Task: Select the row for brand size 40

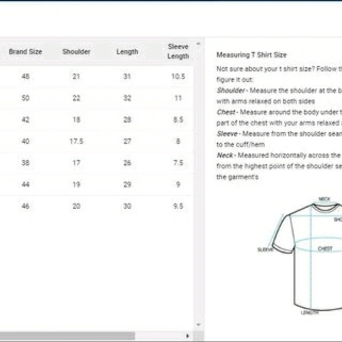Action: [97, 141]
